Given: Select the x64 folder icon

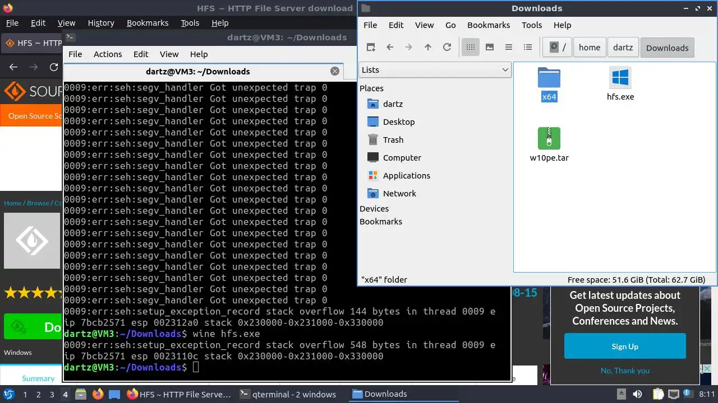Looking at the screenshot, I should 549,78.
